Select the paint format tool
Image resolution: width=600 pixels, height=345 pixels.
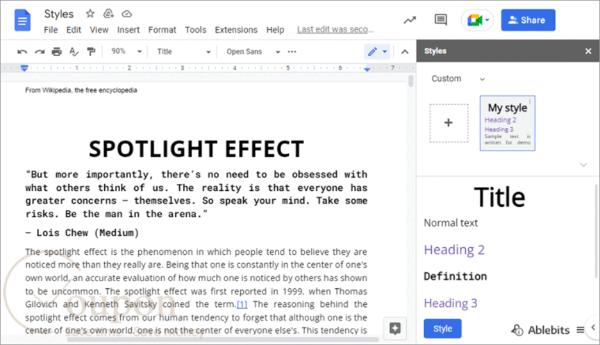pyautogui.click(x=91, y=52)
